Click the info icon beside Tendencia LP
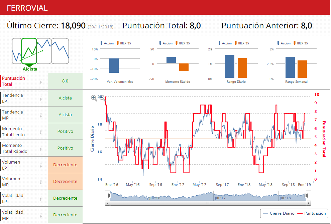This screenshot has width=331, height=224. tap(41, 98)
